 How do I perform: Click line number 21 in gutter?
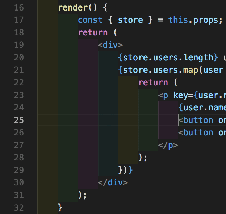pyautogui.click(x=19, y=70)
